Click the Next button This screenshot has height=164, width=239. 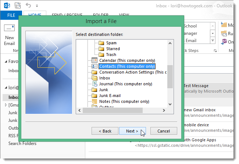click(x=132, y=131)
